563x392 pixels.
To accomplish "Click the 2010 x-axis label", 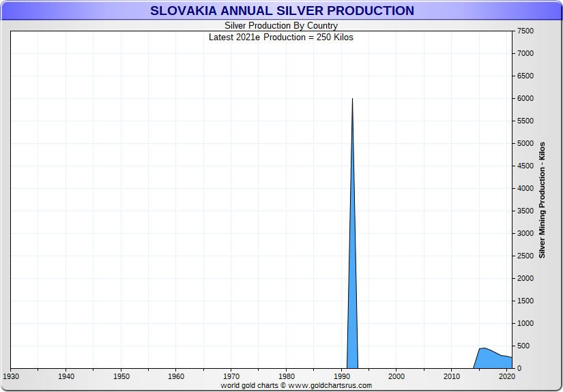I will pos(451,376).
